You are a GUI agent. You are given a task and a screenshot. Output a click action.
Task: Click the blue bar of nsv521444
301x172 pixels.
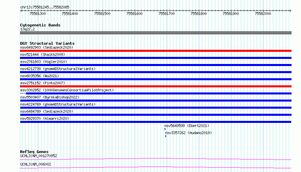click(x=156, y=58)
